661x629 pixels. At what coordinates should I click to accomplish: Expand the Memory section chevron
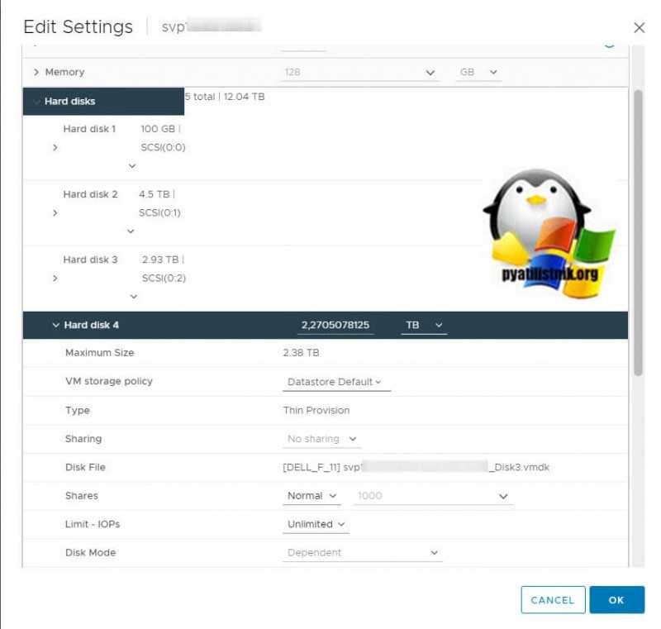click(36, 72)
